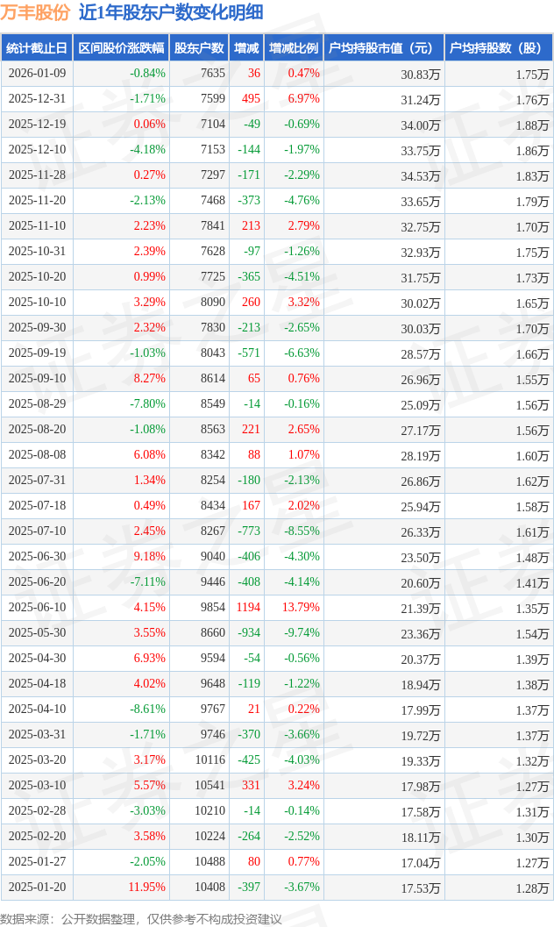Click the 2025-06-10 date cell
554x927 pixels.
click(x=36, y=608)
